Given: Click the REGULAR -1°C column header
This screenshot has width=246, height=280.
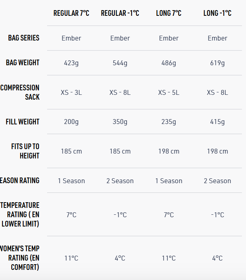Looking at the screenshot, I should click(x=120, y=13).
